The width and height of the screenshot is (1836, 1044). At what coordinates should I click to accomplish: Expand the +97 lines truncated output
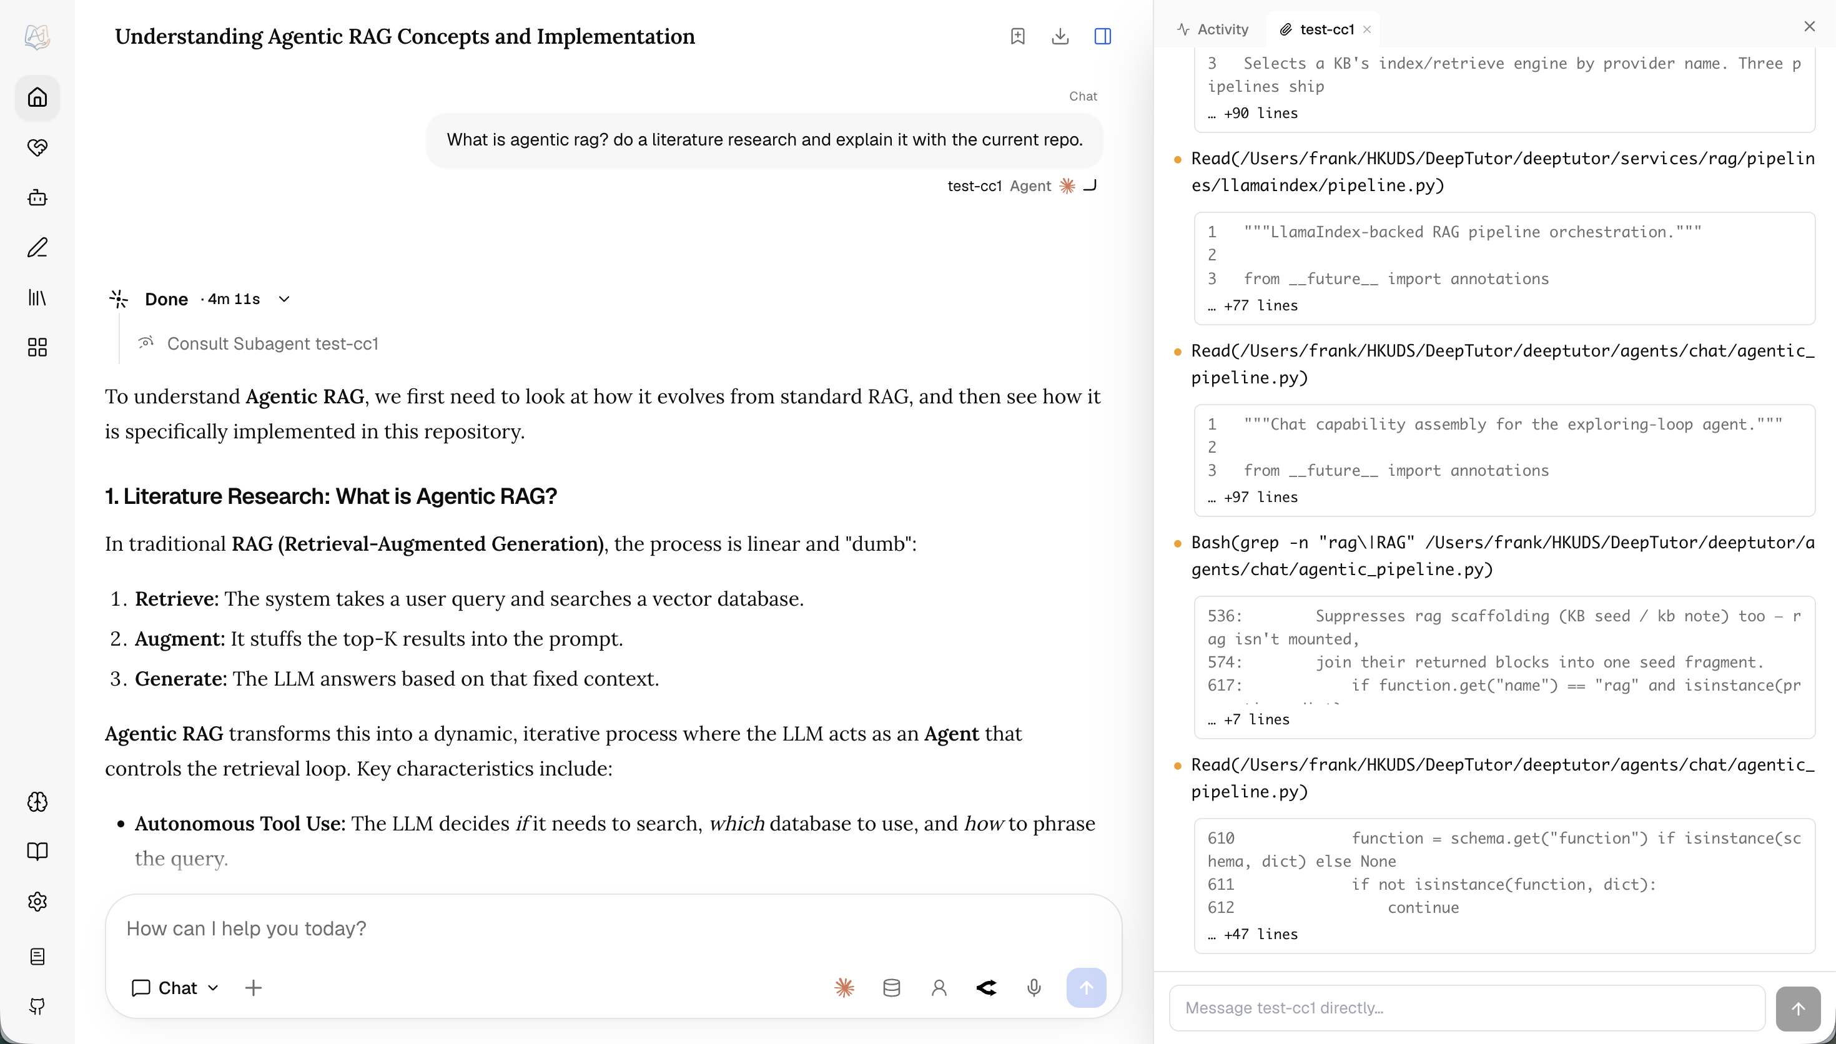pos(1253,497)
